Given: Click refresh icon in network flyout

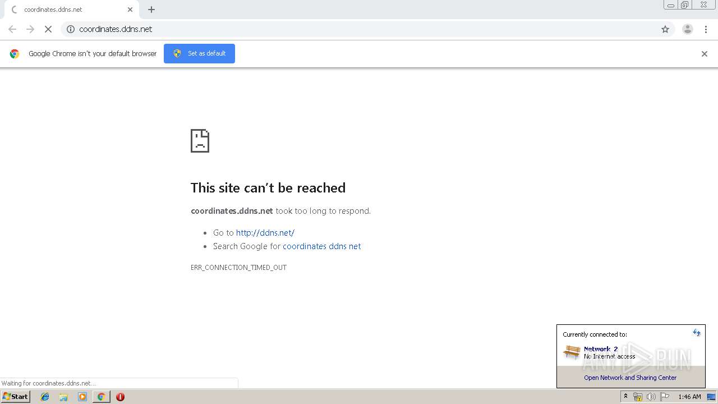Looking at the screenshot, I should click(x=697, y=333).
